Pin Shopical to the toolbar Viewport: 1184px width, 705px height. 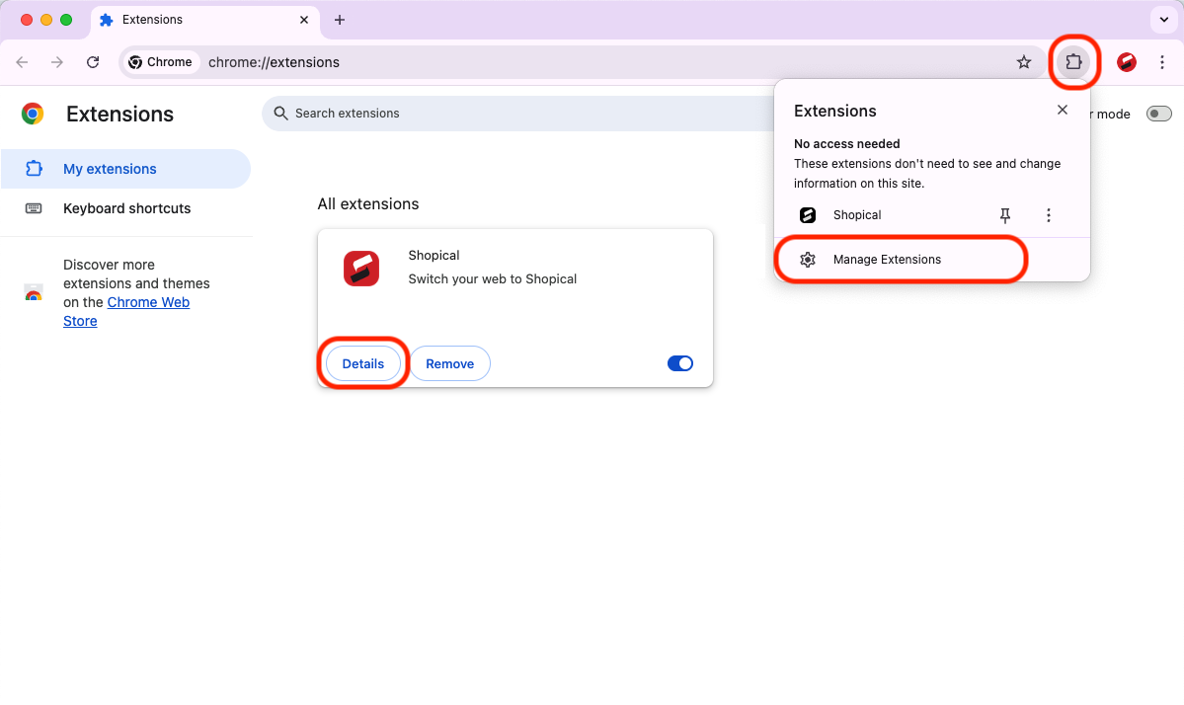coord(1004,216)
